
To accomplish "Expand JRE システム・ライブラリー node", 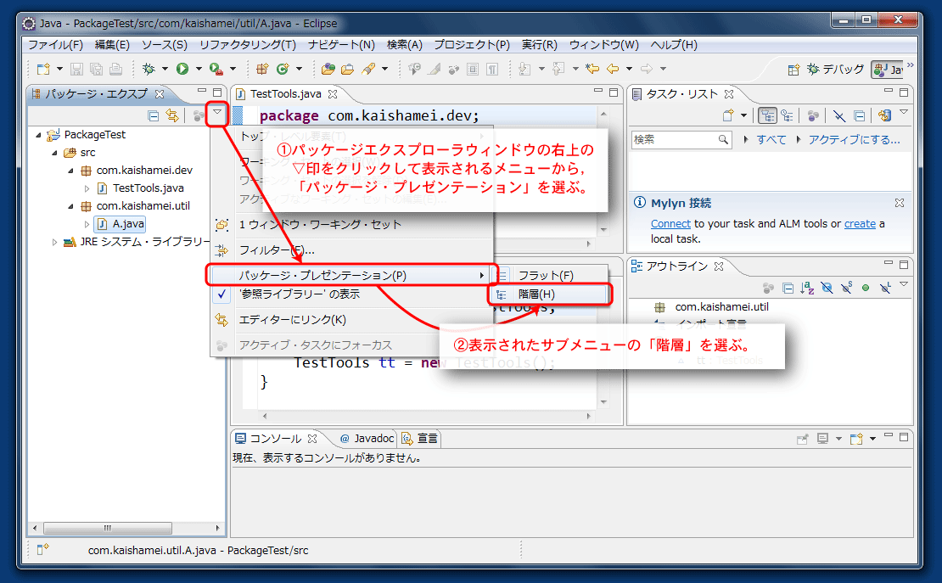I will point(54,242).
